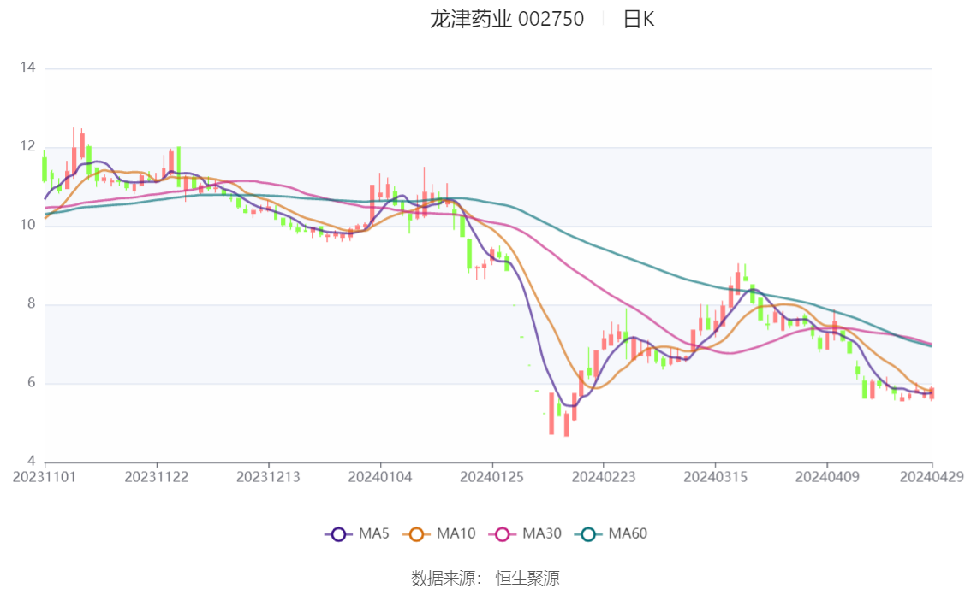The image size is (971, 589).
Task: Click the 20240104 date axis label
Action: (x=380, y=477)
